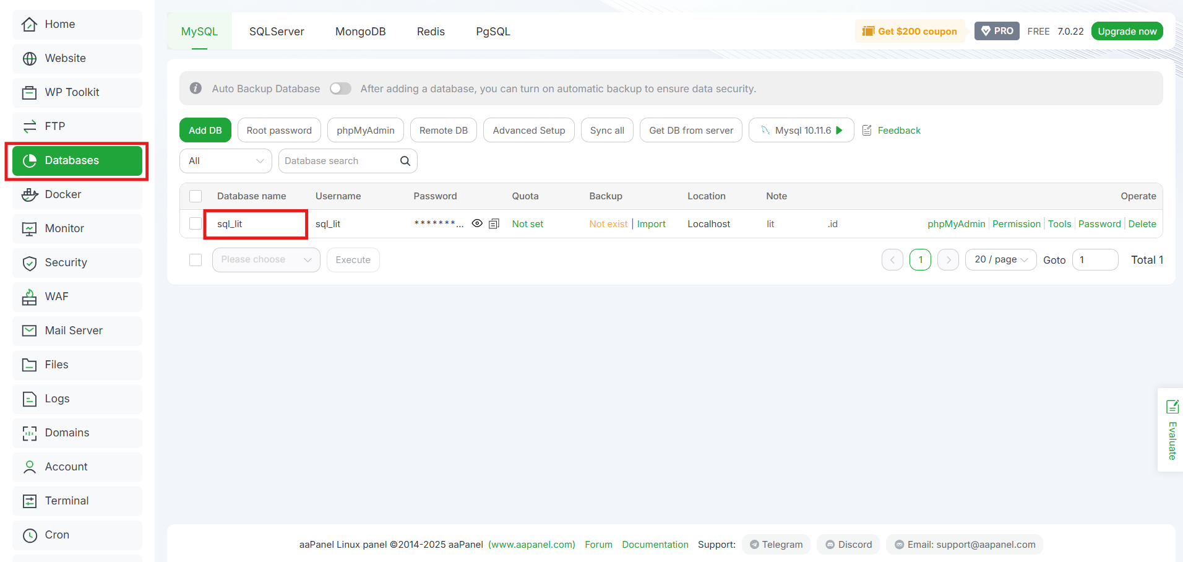Open the Docker panel from sidebar
The image size is (1183, 562).
(63, 194)
